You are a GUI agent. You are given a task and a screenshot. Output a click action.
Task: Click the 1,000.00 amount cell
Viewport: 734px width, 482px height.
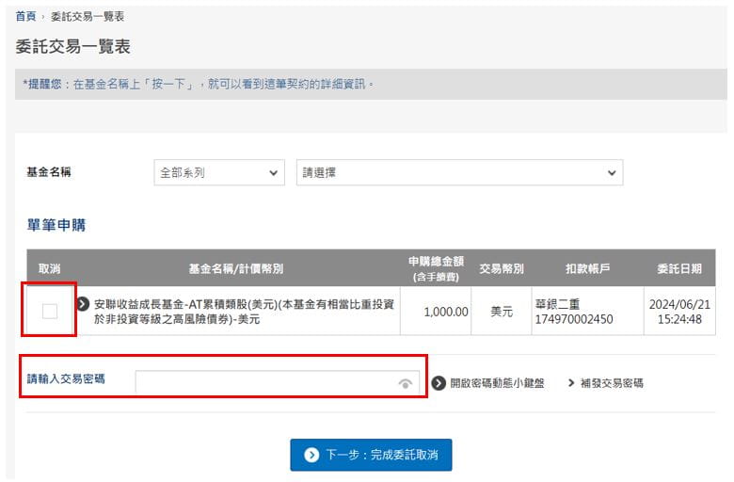pos(445,312)
